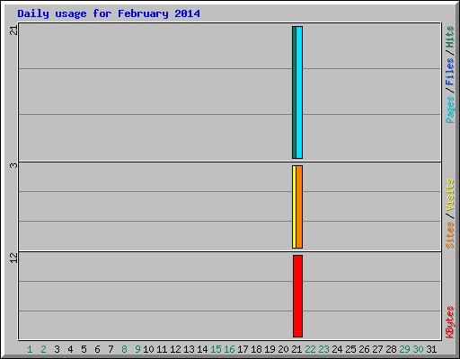Click the 'Pages' legend label
Viewport: 460px width, 359px height.
point(450,109)
